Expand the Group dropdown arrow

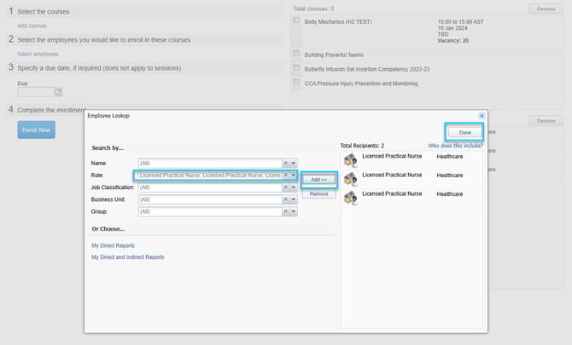(294, 211)
